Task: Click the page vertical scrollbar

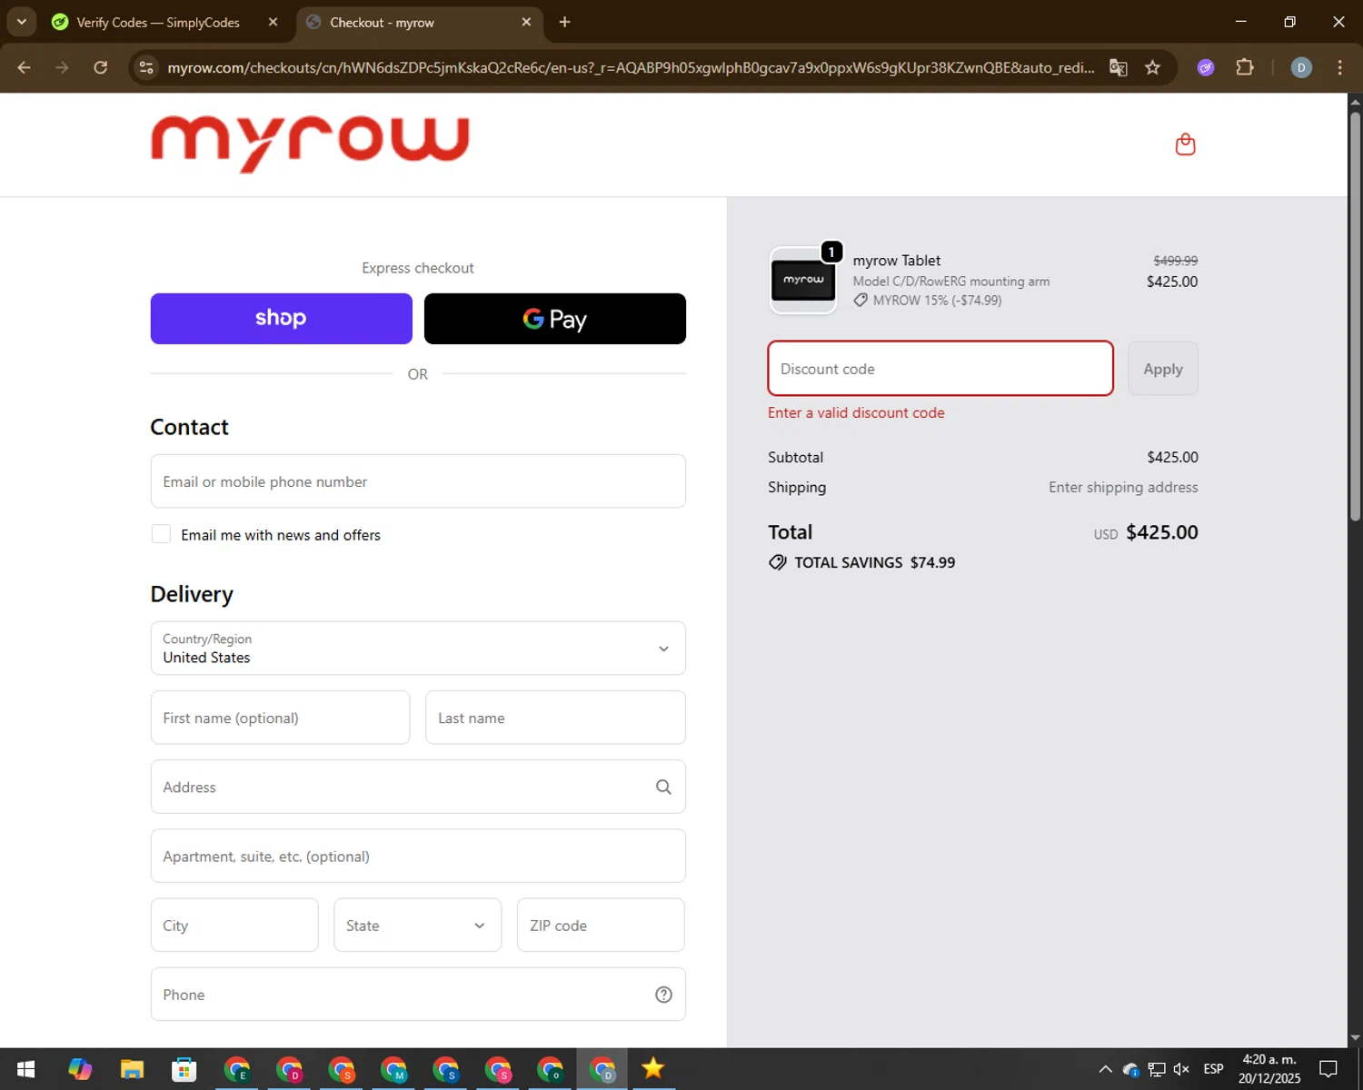Action: (1355, 318)
